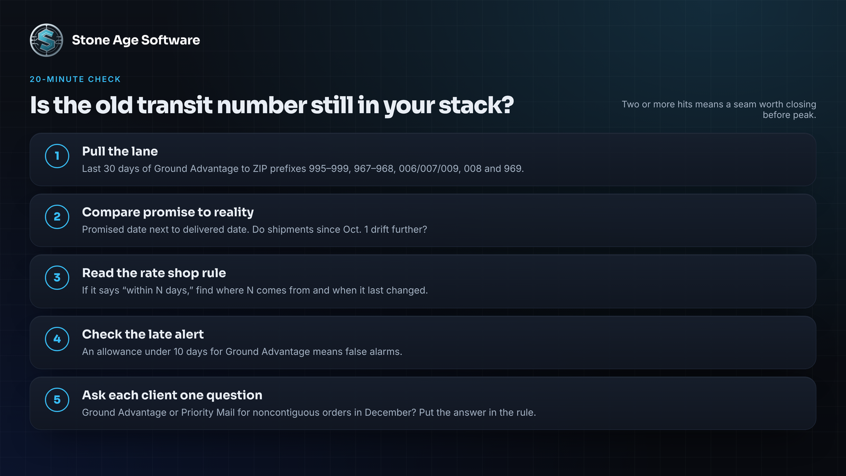846x476 pixels.
Task: Click the step 2 number badge
Action: [57, 217]
